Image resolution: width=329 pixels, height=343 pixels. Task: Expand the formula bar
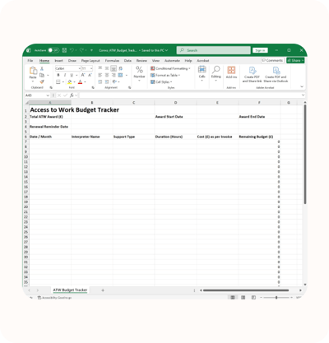click(x=303, y=95)
